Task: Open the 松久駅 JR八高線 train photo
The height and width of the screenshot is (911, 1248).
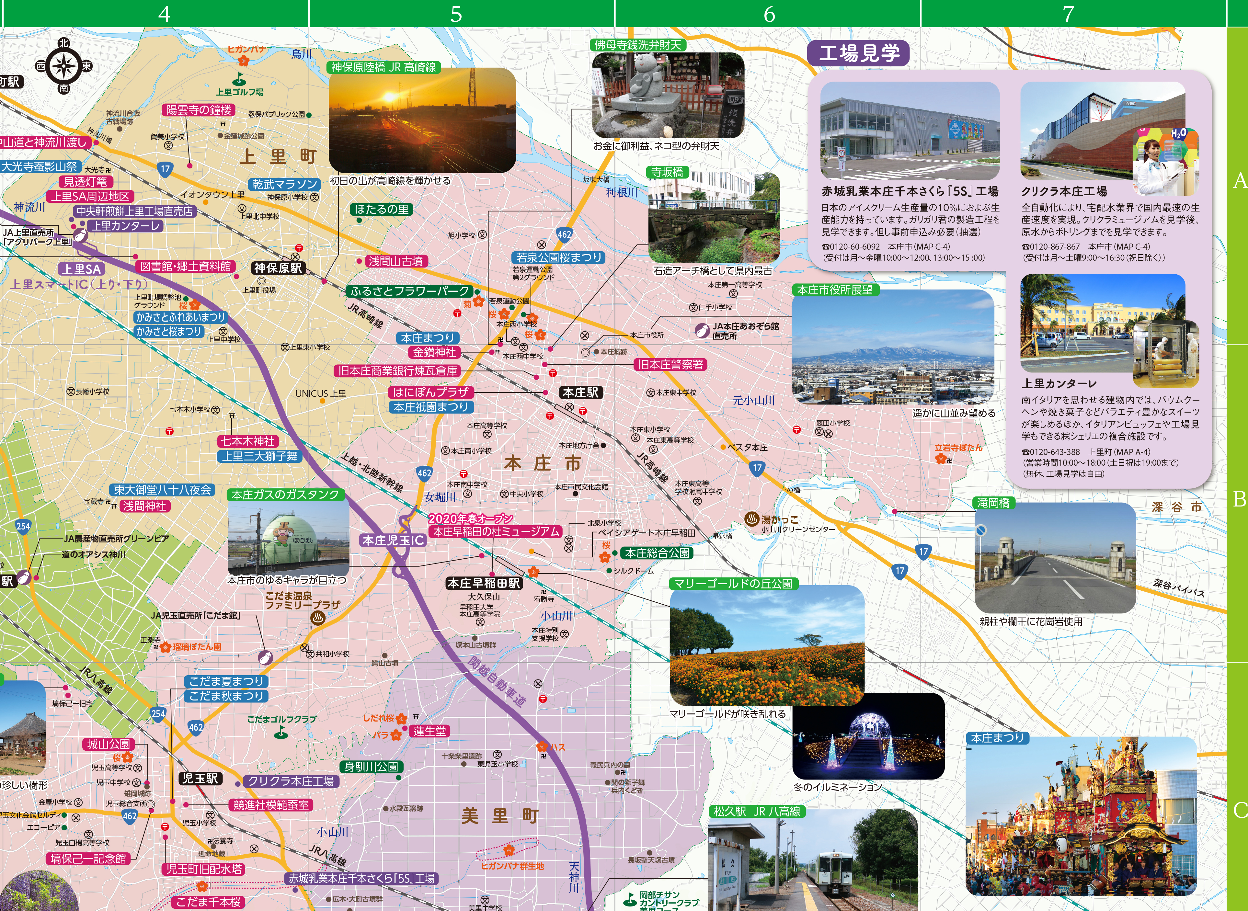Action: 813,860
